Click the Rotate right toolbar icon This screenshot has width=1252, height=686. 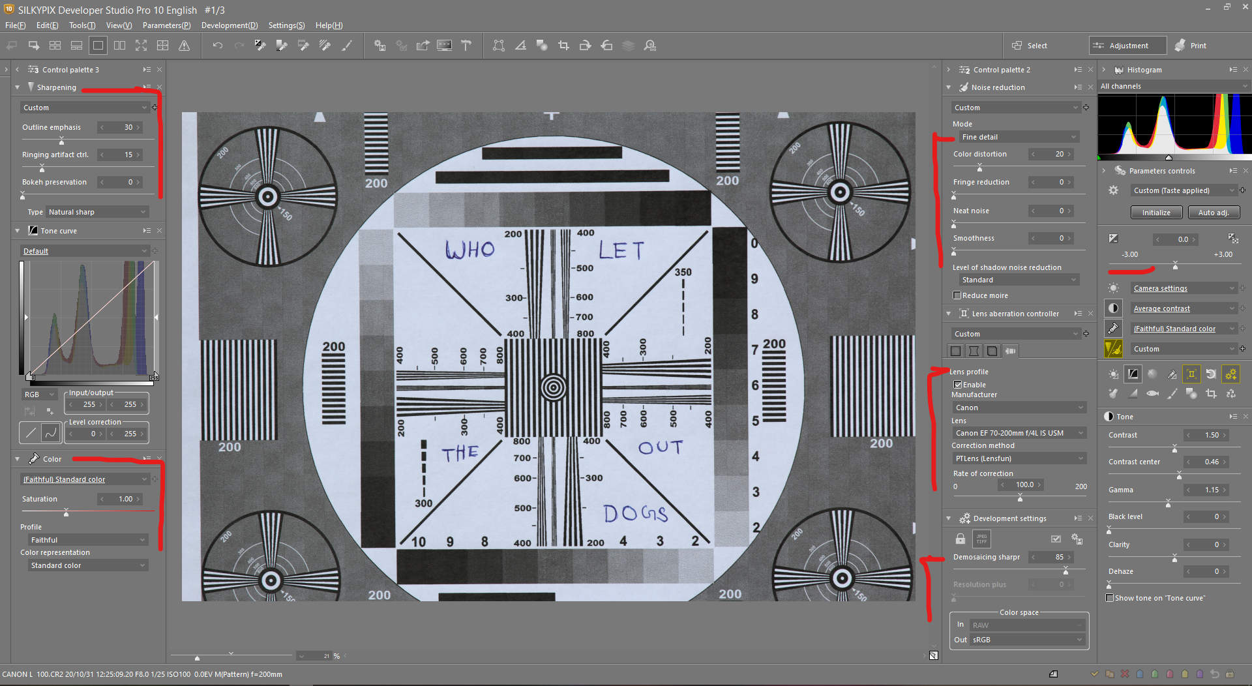pos(585,45)
